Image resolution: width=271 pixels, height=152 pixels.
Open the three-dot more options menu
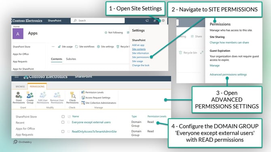(x=53, y=46)
